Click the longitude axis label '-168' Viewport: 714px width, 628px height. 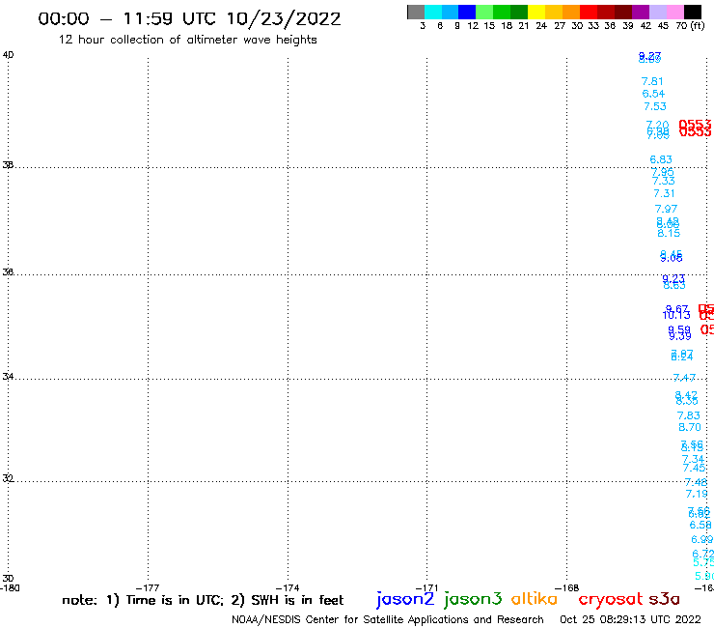567,587
